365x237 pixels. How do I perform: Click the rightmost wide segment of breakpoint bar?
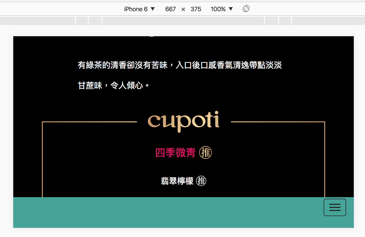pyautogui.click(x=328, y=21)
